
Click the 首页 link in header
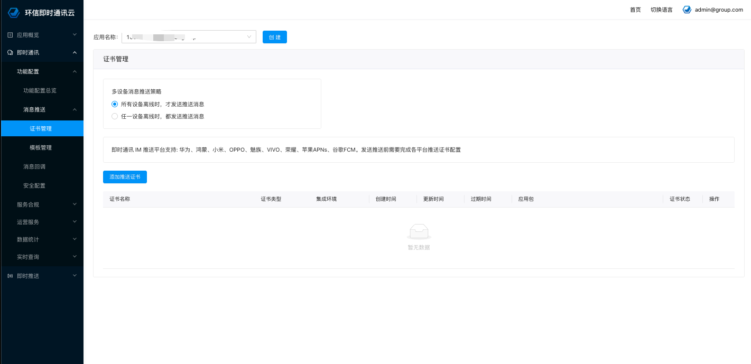coord(635,10)
